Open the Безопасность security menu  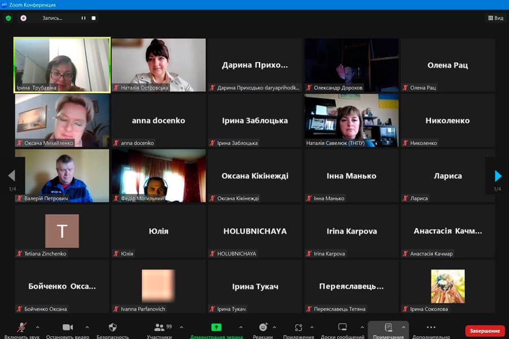point(113,330)
